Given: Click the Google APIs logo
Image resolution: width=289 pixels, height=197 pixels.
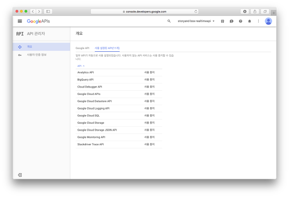Looking at the screenshot, I should 39,21.
